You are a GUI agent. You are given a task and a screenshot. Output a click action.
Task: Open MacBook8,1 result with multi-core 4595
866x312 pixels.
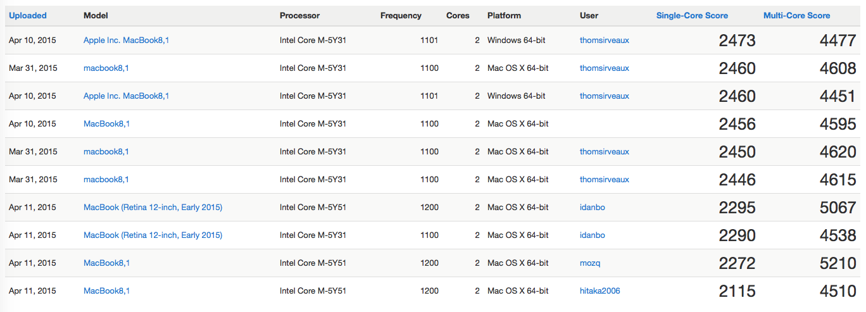pyautogui.click(x=106, y=123)
